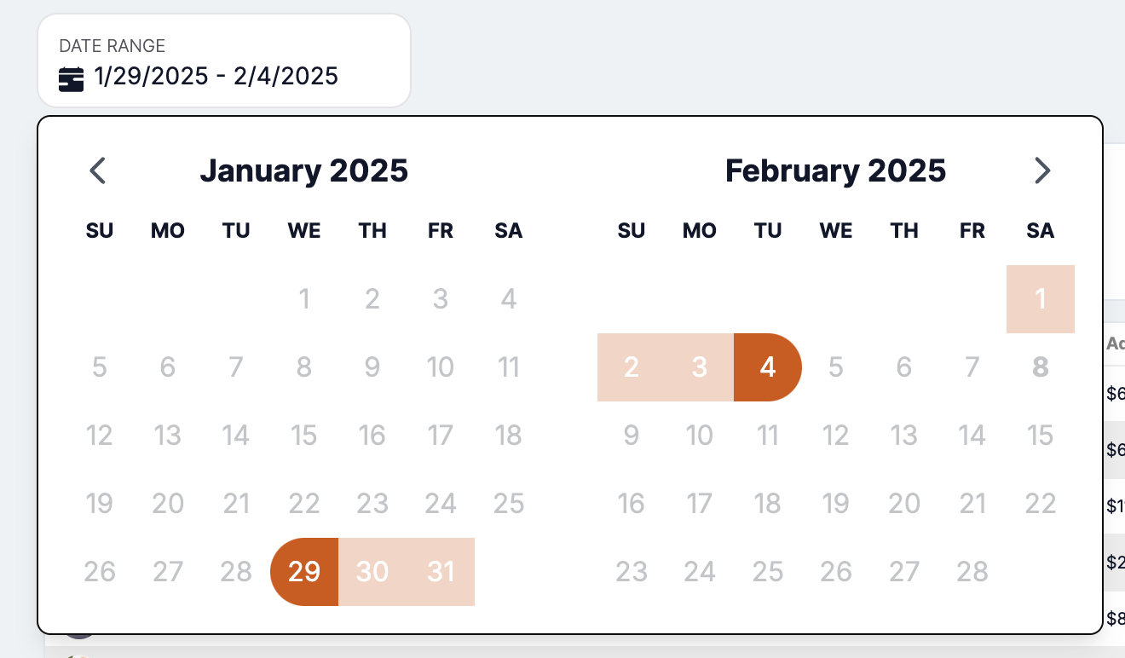
Task: Choose February 1 in the calendar
Action: 1041,299
